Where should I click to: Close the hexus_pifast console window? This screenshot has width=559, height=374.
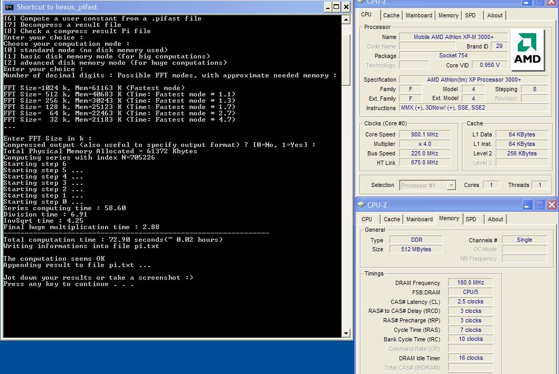pyautogui.click(x=346, y=7)
